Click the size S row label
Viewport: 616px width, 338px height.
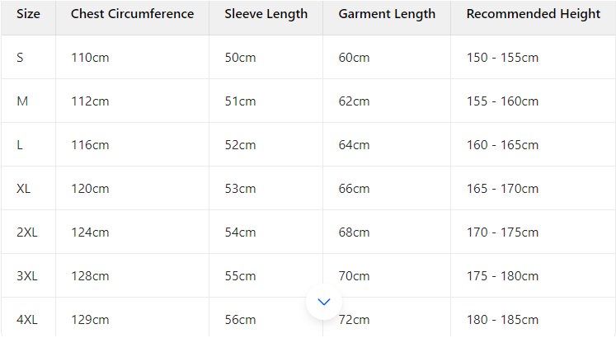pyautogui.click(x=21, y=58)
